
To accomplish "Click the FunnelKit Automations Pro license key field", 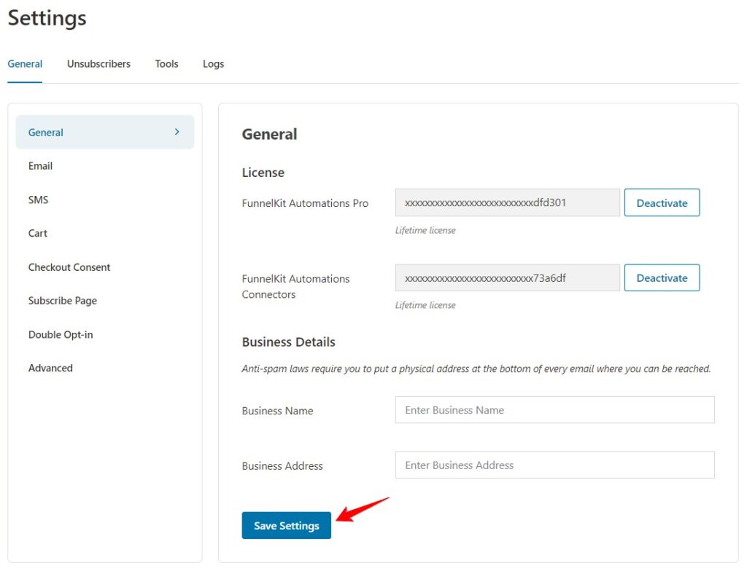I will (508, 202).
